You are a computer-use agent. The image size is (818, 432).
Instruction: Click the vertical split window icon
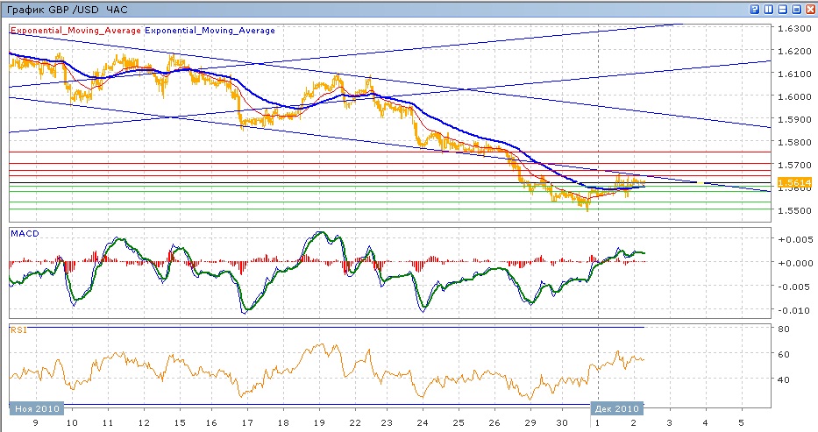(768, 10)
